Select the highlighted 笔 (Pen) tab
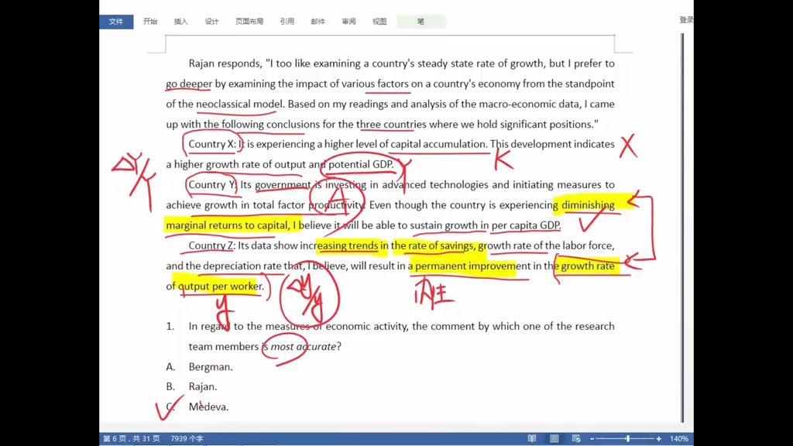The width and height of the screenshot is (793, 446). 421,22
